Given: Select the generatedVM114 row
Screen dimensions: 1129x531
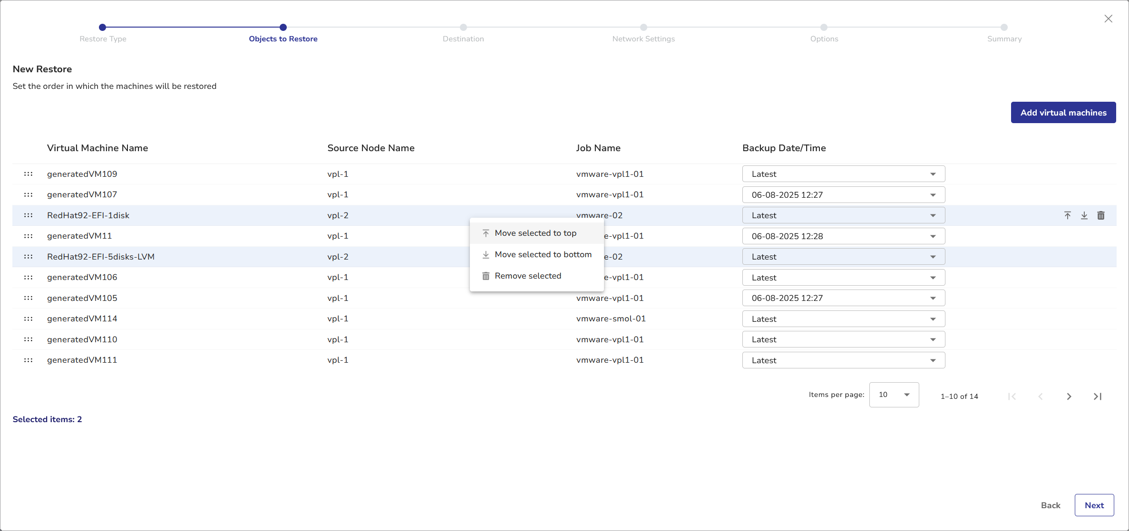Looking at the screenshot, I should 82,319.
